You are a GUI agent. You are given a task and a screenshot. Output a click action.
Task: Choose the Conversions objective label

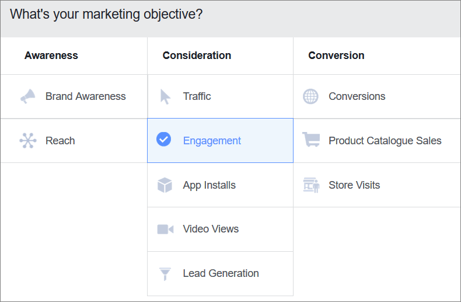[x=357, y=96]
